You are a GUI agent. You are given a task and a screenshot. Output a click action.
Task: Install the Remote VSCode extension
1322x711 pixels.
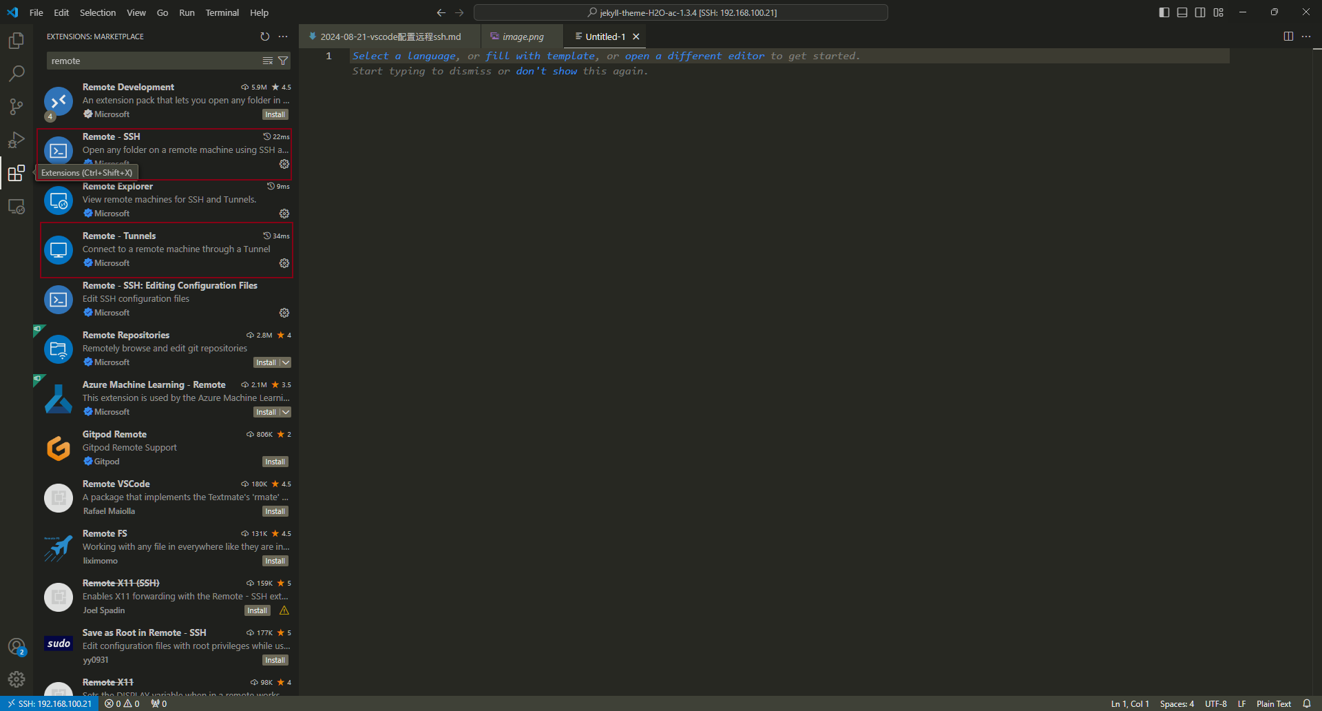pyautogui.click(x=275, y=511)
